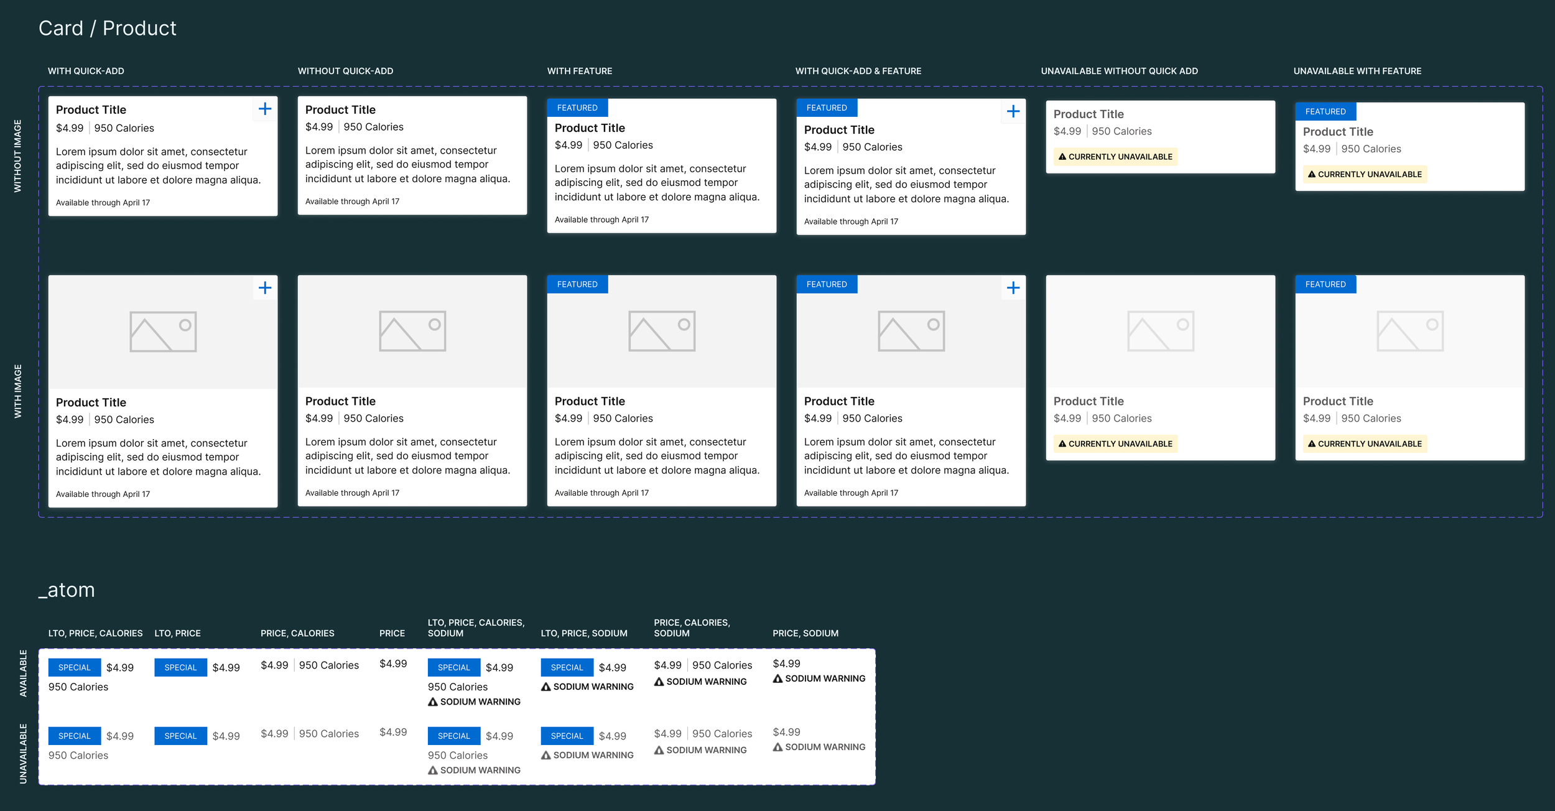Click warning icon in imageless unavailable card without feature

[1062, 157]
